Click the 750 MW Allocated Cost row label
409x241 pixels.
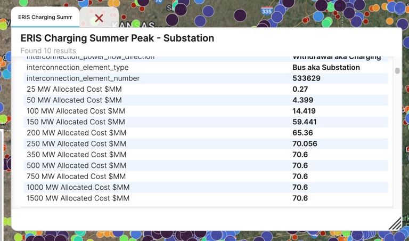[76, 176]
